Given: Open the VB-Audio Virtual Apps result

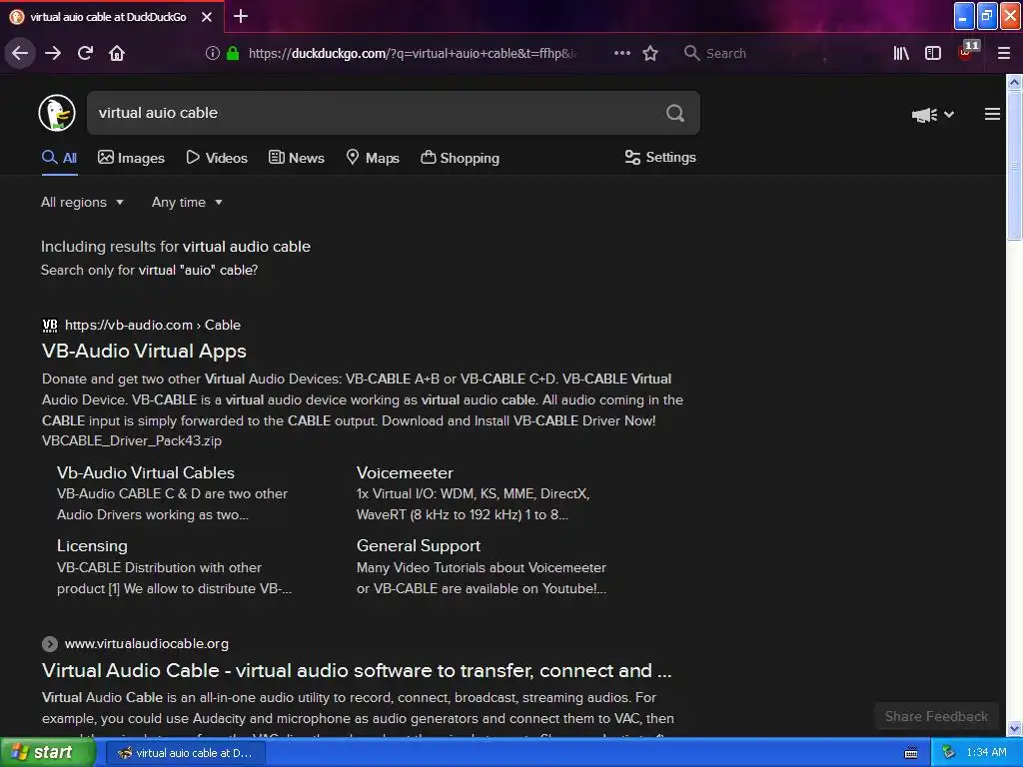Looking at the screenshot, I should 144,351.
